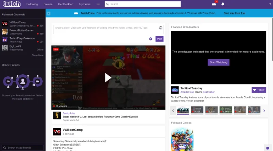Click the page vertical scrollbar

coord(272,39)
